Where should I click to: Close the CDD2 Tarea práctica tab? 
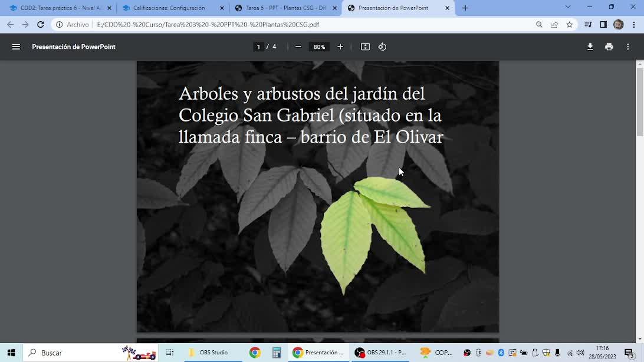(x=109, y=8)
